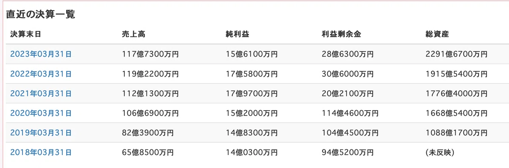Open the 2019年03月31日 settlement link
This screenshot has height=168, width=509.
click(x=41, y=133)
